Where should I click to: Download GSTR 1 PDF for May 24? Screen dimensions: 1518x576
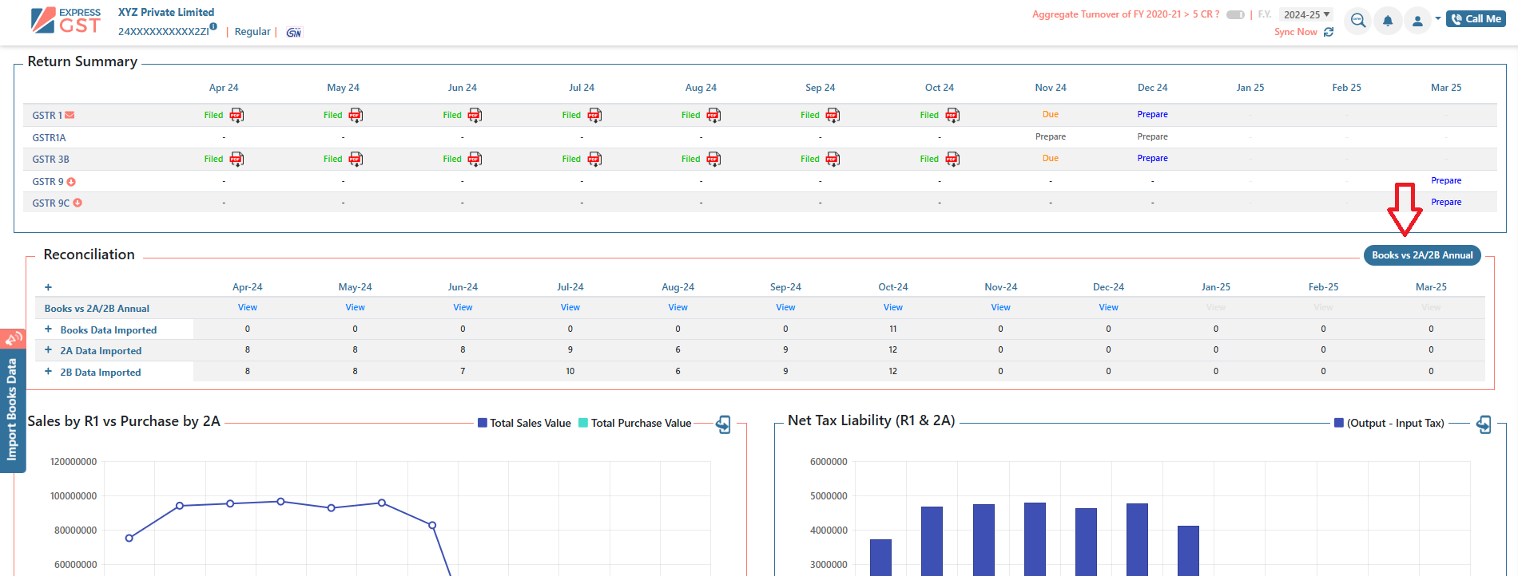356,115
